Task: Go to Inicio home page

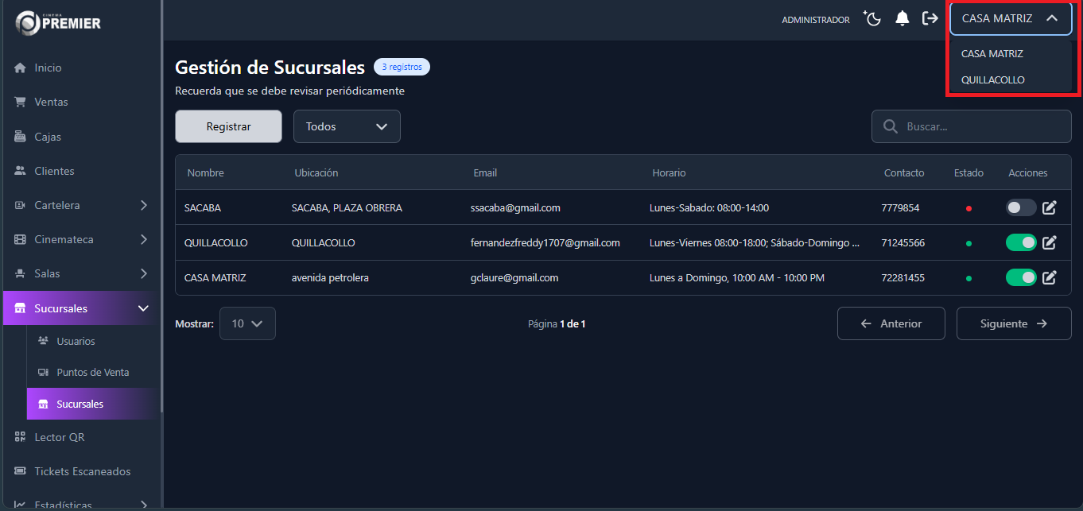Action: click(48, 68)
